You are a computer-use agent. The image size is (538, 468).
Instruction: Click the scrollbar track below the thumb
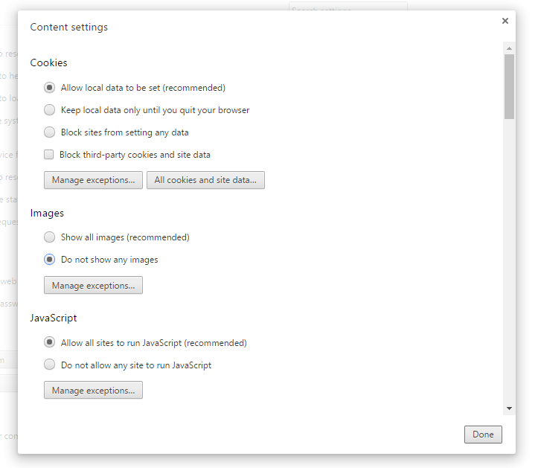click(x=509, y=260)
